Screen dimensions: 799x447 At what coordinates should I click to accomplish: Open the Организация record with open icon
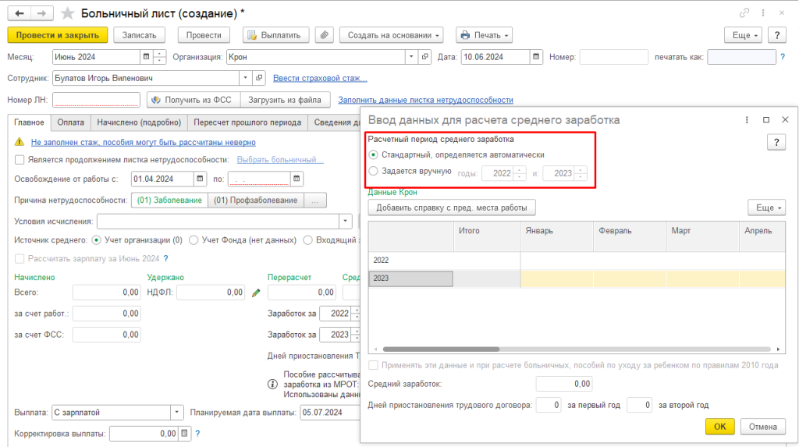(425, 57)
